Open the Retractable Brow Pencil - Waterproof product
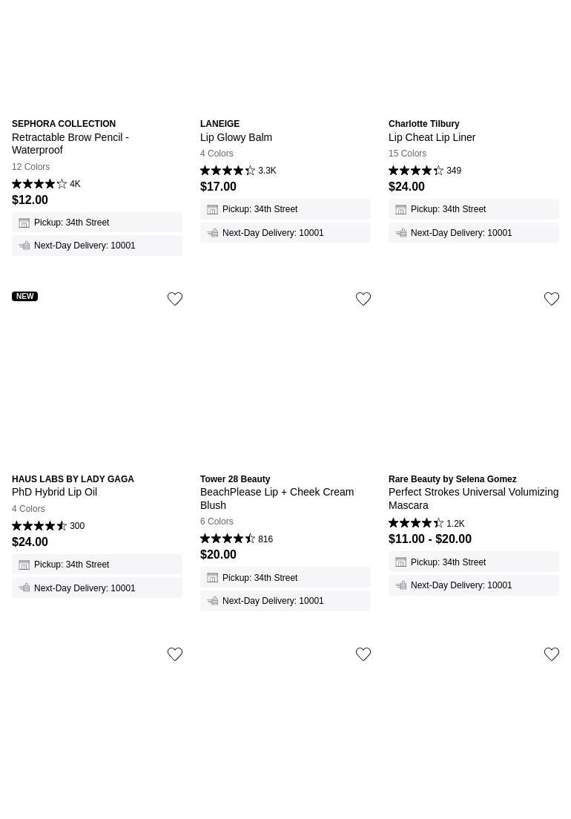 pyautogui.click(x=70, y=143)
